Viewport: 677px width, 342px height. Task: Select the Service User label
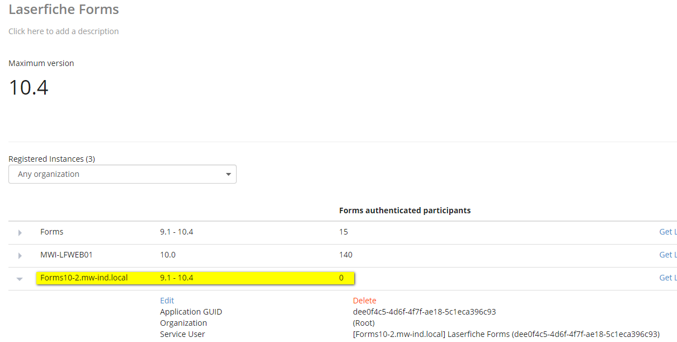[182, 334]
